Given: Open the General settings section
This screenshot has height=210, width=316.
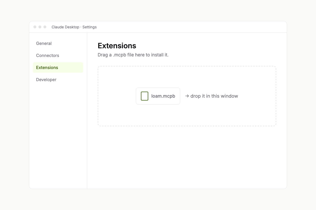Looking at the screenshot, I should 58,43.
